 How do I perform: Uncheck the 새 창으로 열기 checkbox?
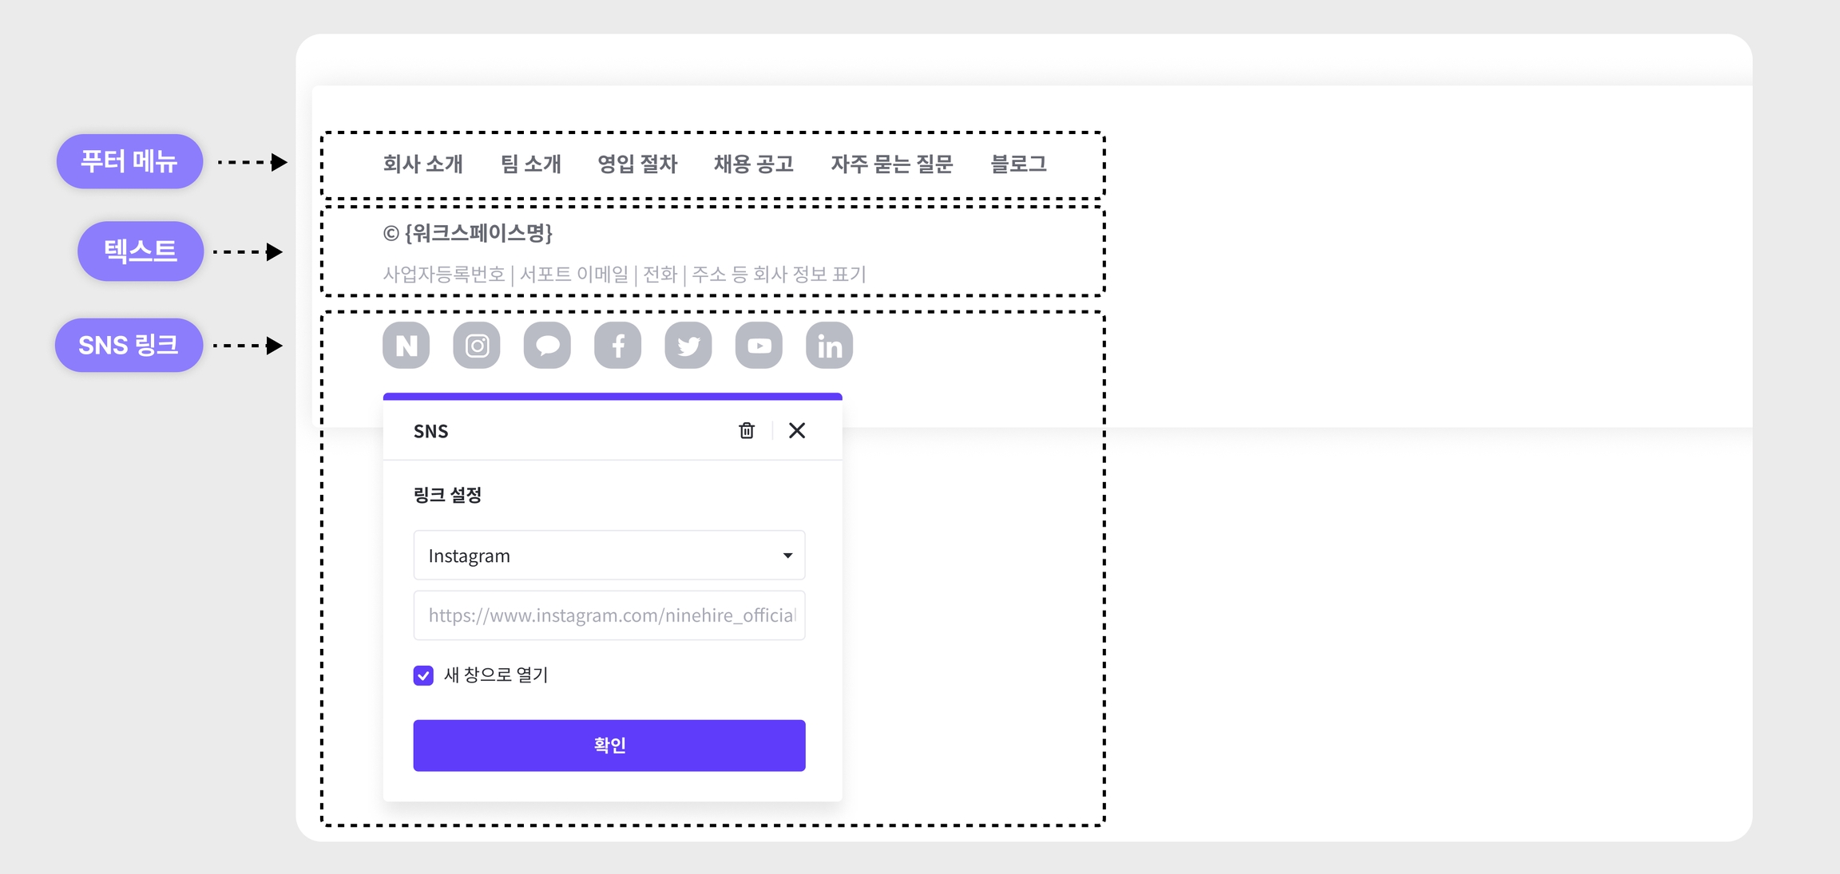click(423, 675)
